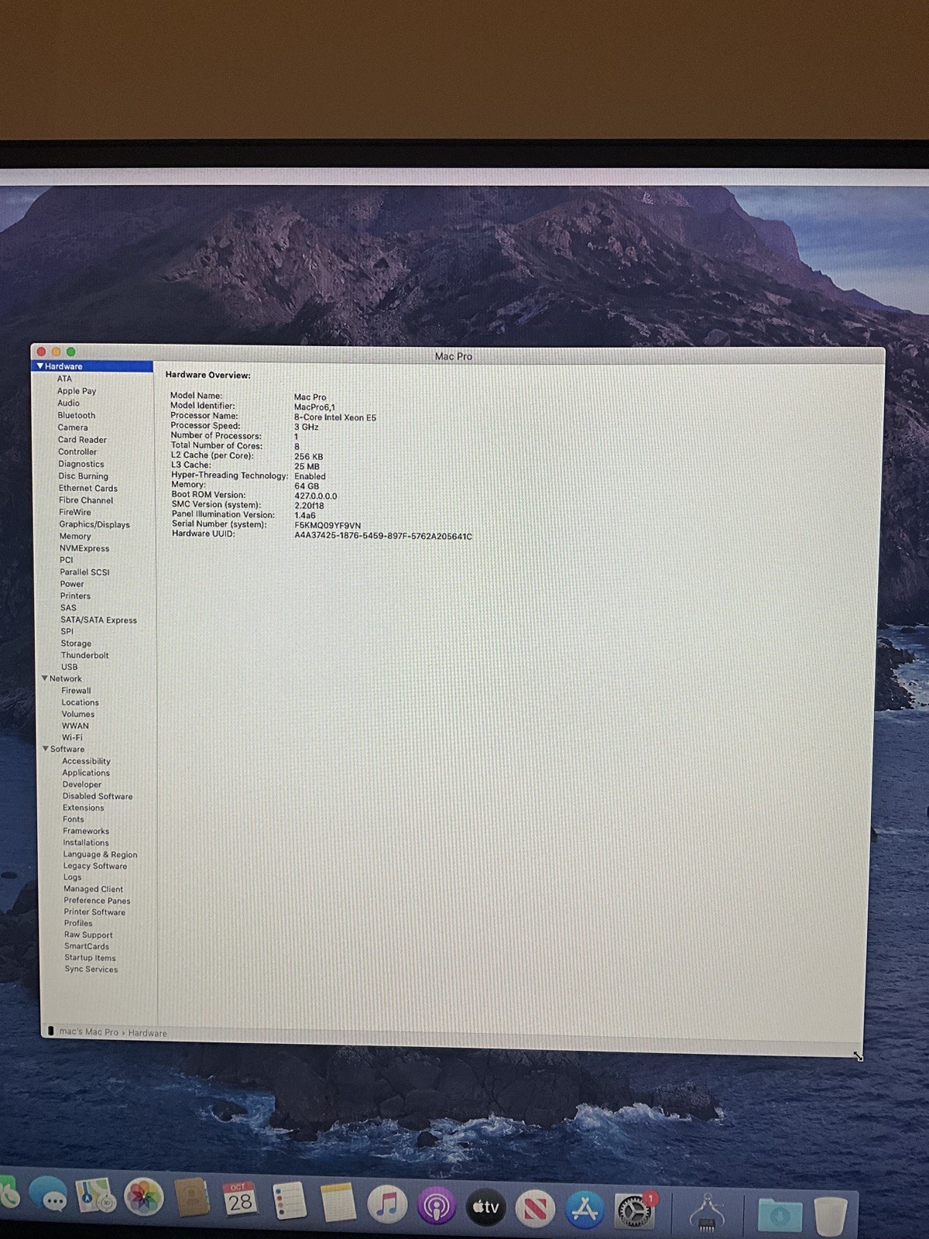Screen dimensions: 929x1239
Task: Select Printers in Hardware list
Action: click(x=75, y=595)
